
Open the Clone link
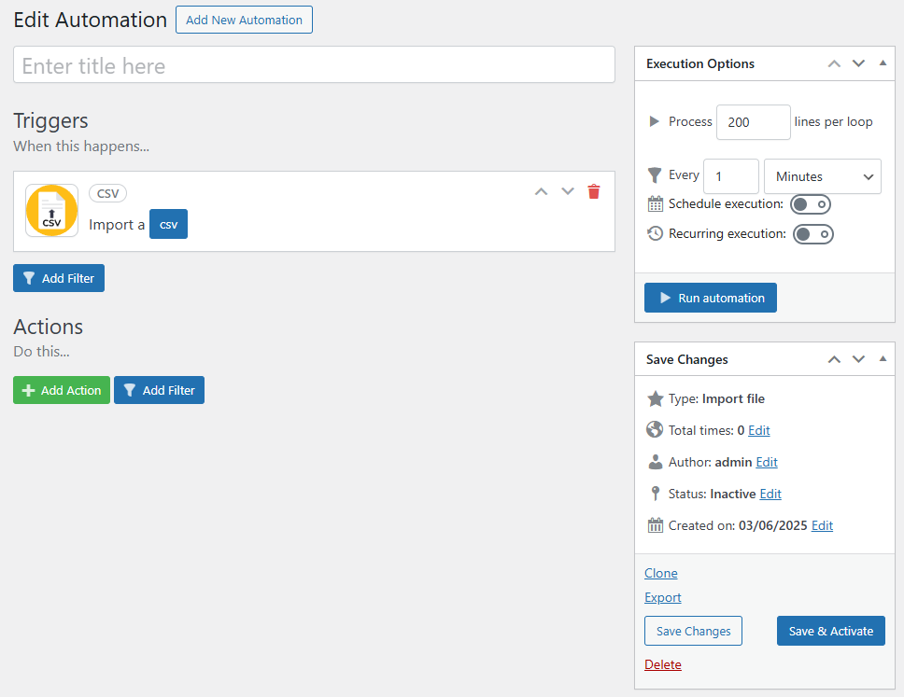[x=661, y=573]
